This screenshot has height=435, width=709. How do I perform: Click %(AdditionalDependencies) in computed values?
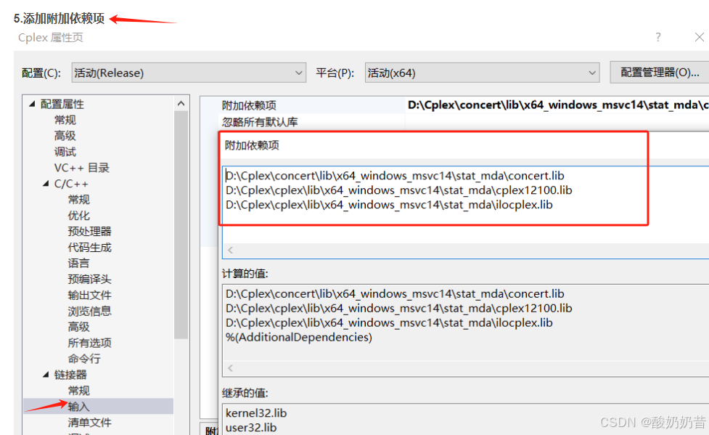point(299,337)
